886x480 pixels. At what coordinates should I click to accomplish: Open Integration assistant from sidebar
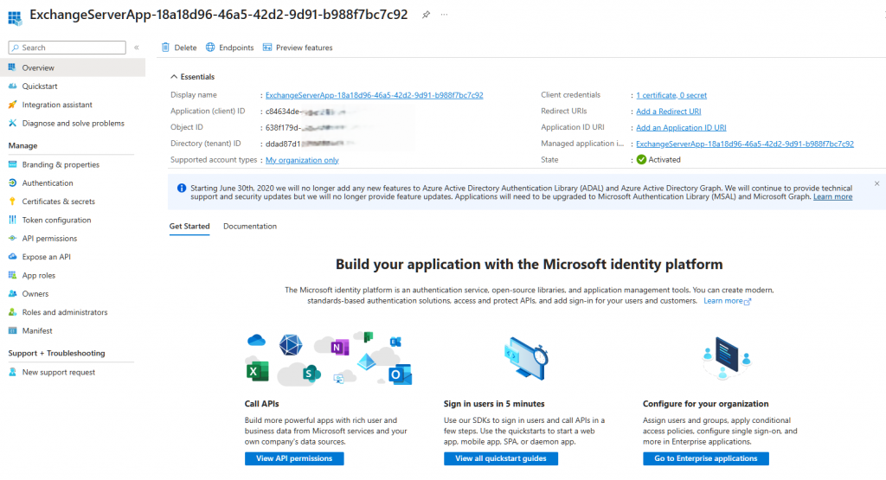57,105
